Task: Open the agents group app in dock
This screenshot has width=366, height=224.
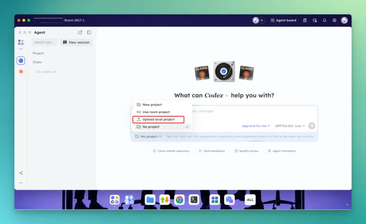Action: point(115,200)
